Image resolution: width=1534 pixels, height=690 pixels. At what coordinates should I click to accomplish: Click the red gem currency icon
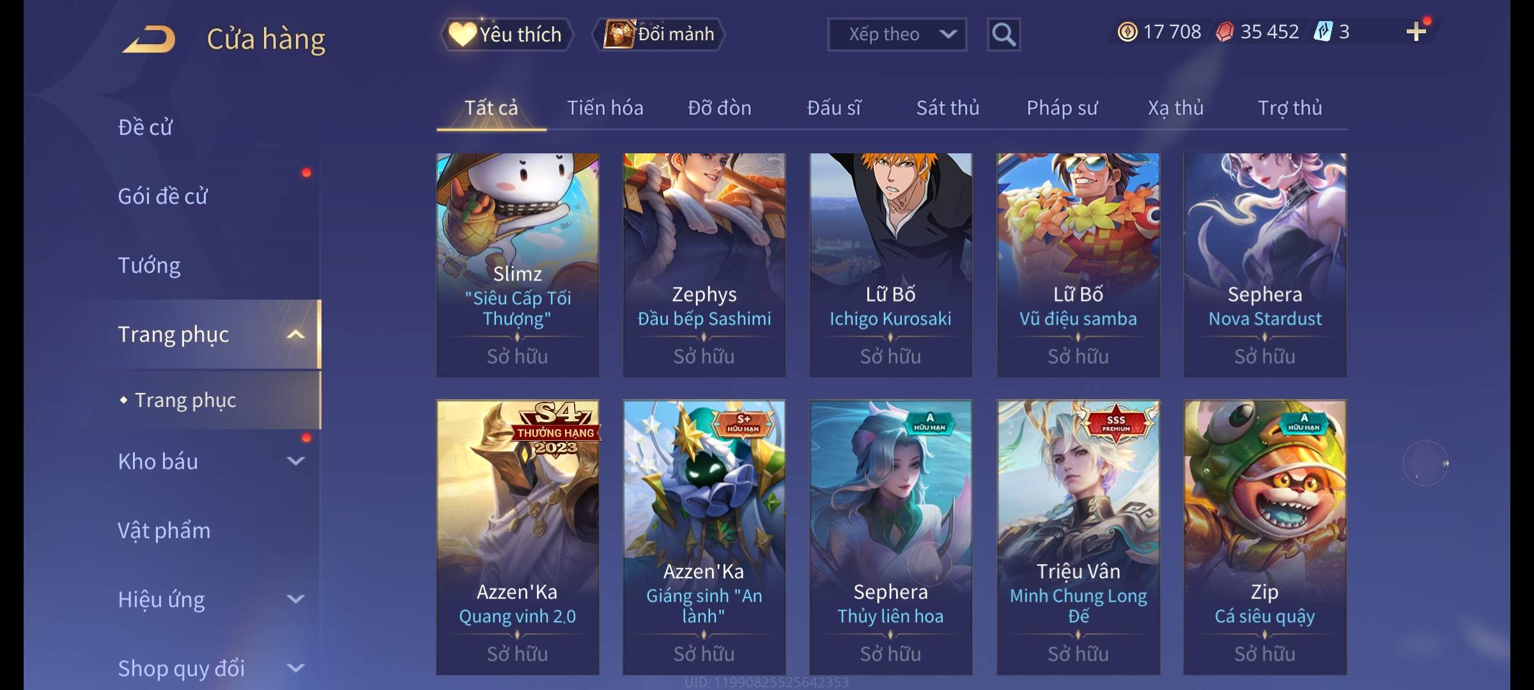click(x=1224, y=31)
